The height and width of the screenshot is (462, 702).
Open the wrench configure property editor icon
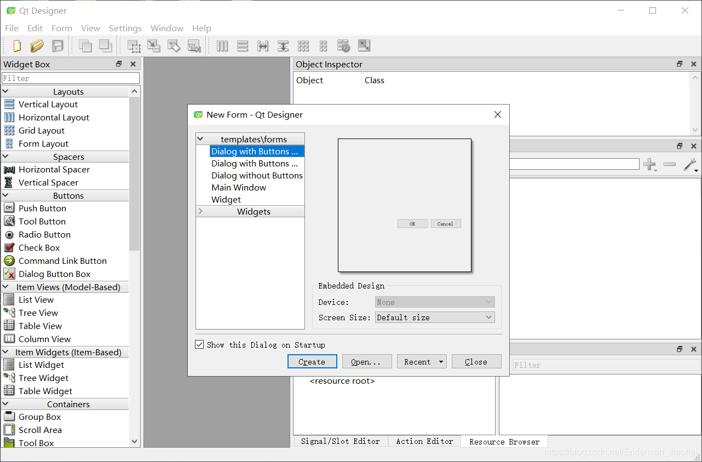[x=691, y=164]
